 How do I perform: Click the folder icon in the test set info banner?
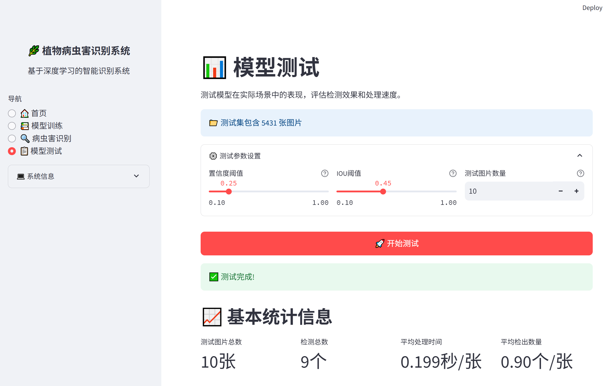[x=213, y=123]
